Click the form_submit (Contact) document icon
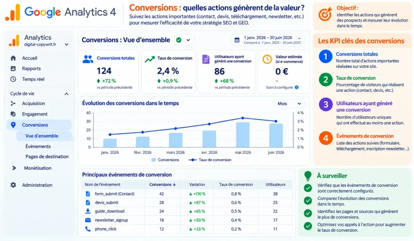 click(x=88, y=194)
